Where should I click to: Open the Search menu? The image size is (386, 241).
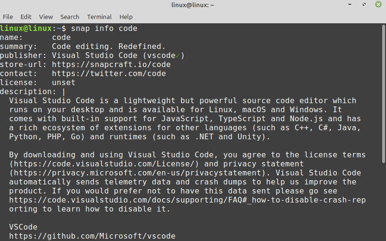tap(70, 17)
